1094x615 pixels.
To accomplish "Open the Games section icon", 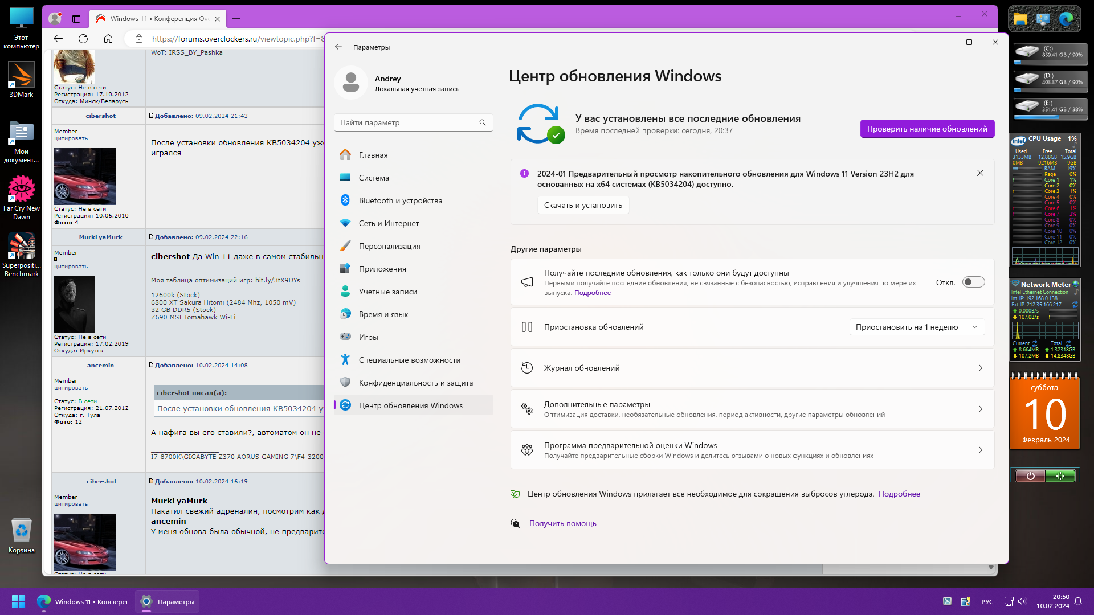I will 345,337.
